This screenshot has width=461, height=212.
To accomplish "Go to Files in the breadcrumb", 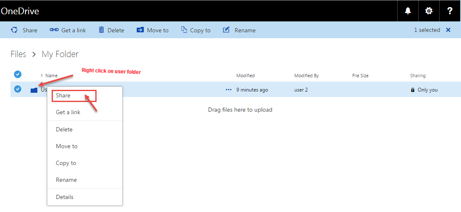I will tap(18, 54).
